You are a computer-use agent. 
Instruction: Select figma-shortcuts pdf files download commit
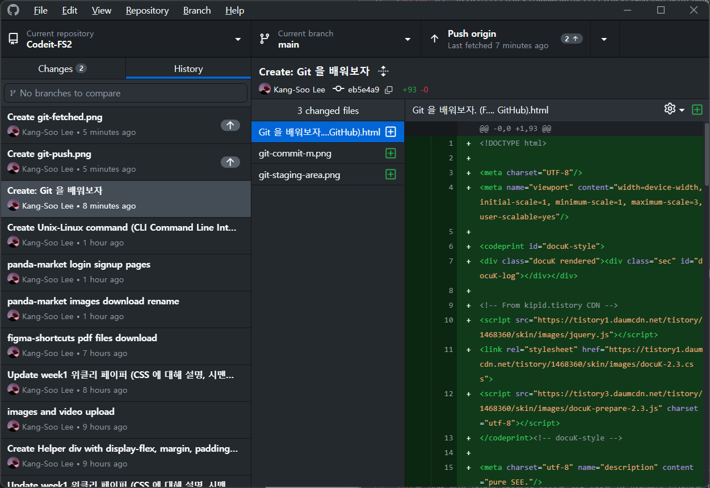(126, 346)
